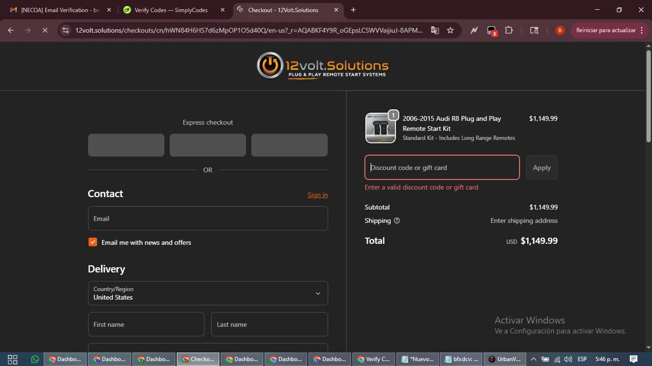Uncheck Email me with news and offers
The image size is (652, 366).
click(x=93, y=242)
